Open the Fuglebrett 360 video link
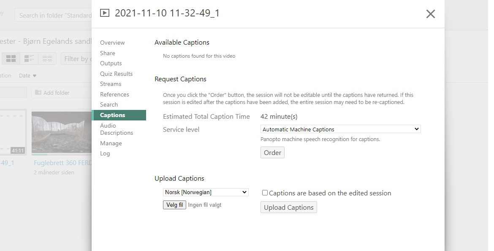Image resolution: width=494 pixels, height=251 pixels. pyautogui.click(x=63, y=163)
